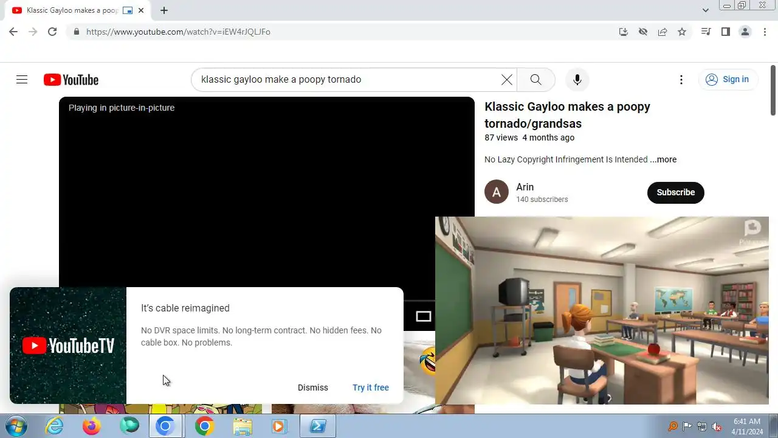778x438 pixels.
Task: Click the muted volume tray icon
Action: 717,426
